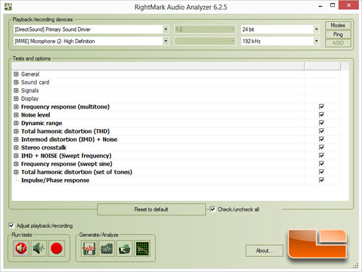This screenshot has height=272, width=362.
Task: Start the recording-only test (red circle)
Action: tap(57, 248)
